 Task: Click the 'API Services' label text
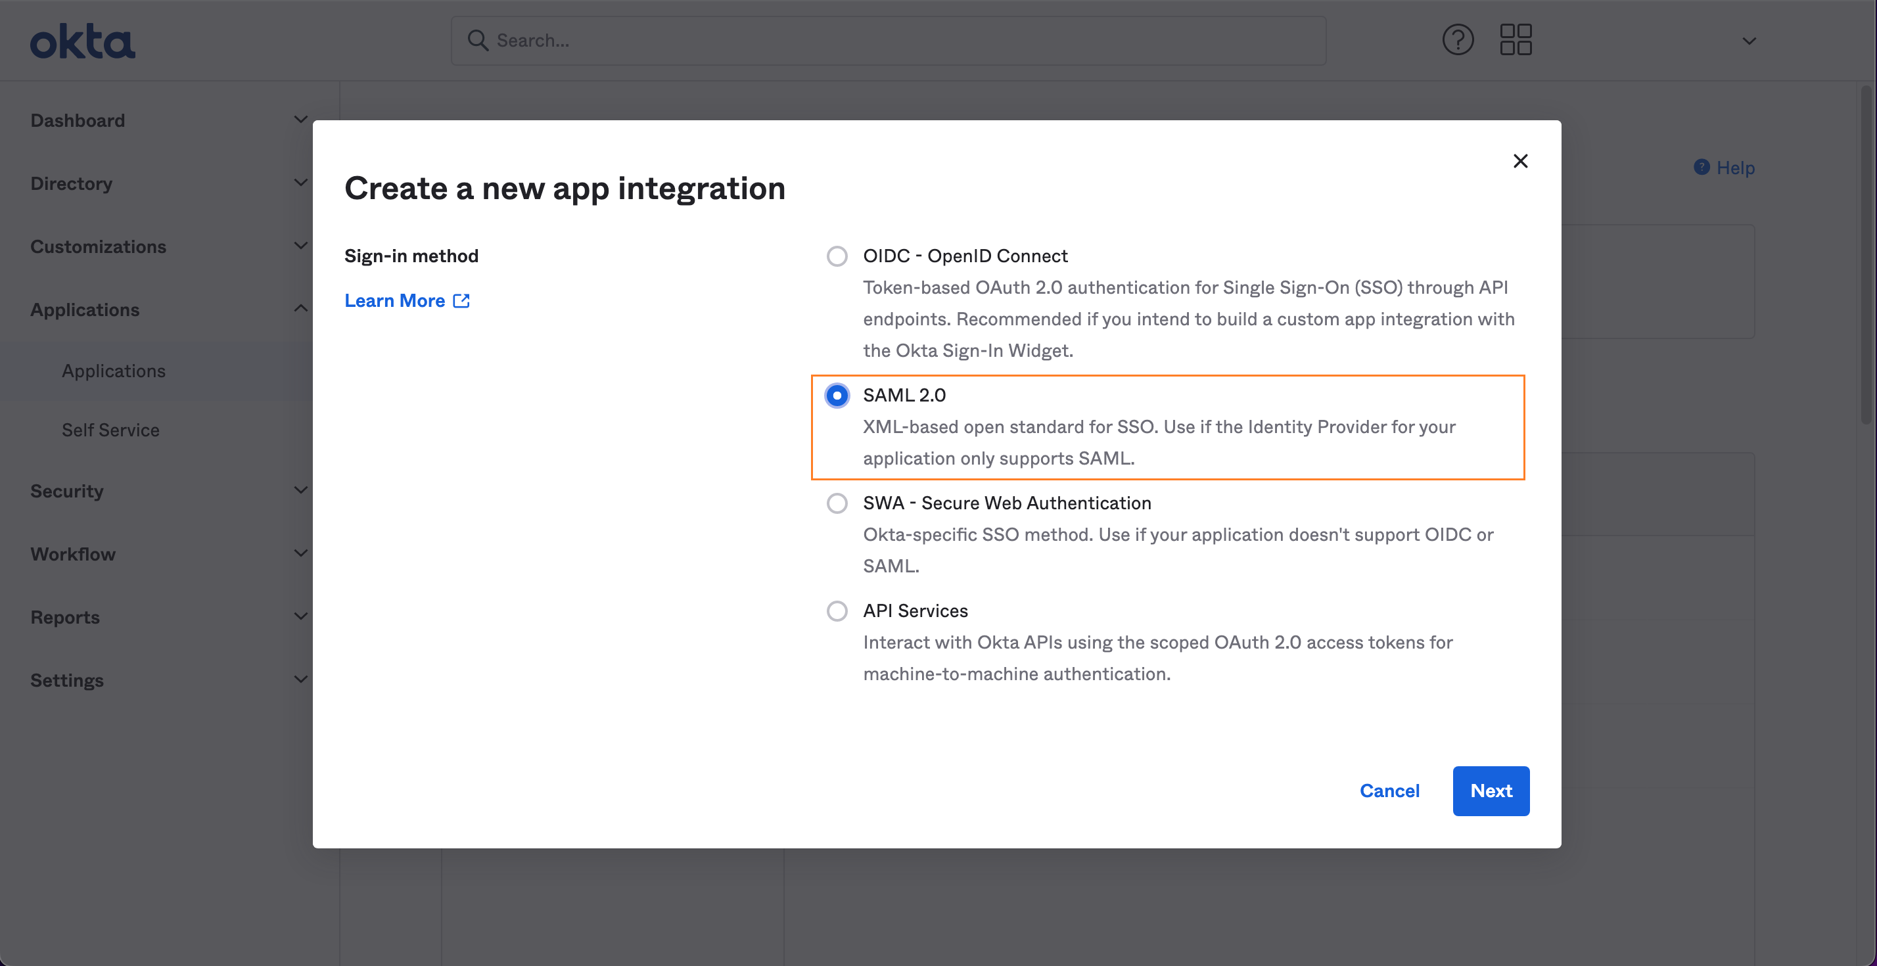[915, 610]
